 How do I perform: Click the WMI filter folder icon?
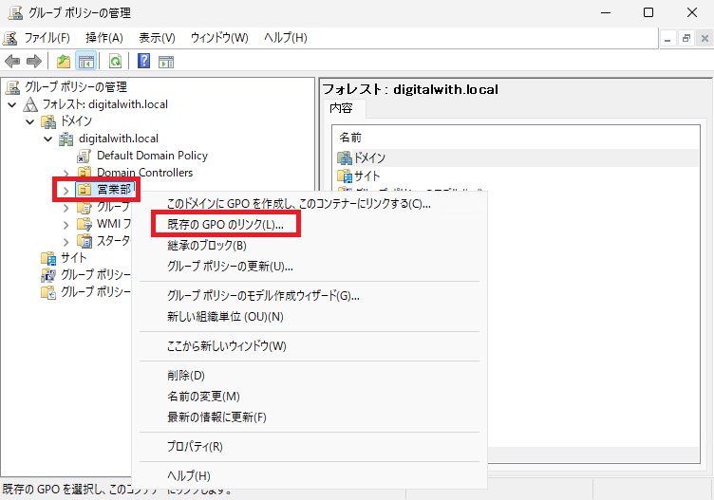point(85,224)
